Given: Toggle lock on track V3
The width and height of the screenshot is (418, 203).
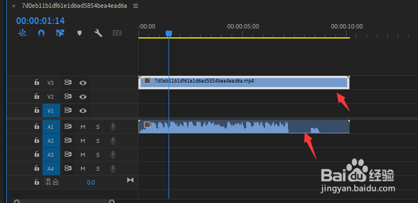Looking at the screenshot, I should click(x=36, y=83).
